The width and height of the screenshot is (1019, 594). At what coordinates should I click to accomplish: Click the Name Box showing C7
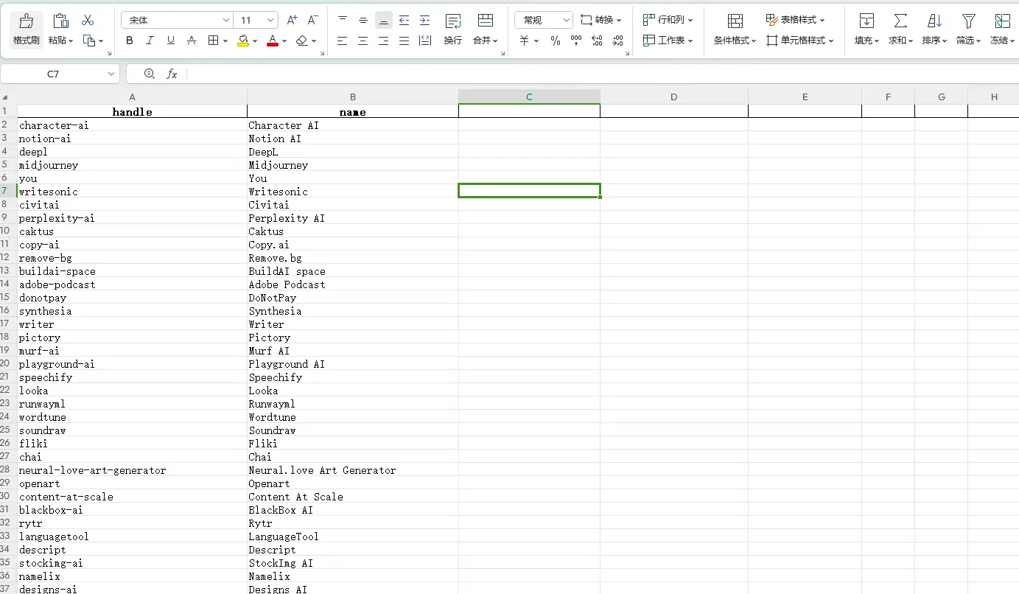click(53, 74)
